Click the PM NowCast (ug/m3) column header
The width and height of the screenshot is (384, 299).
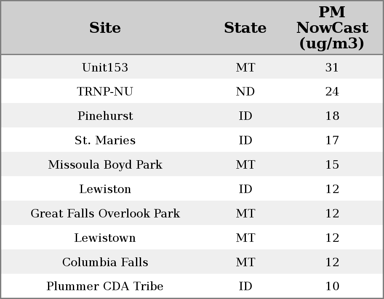332,28
